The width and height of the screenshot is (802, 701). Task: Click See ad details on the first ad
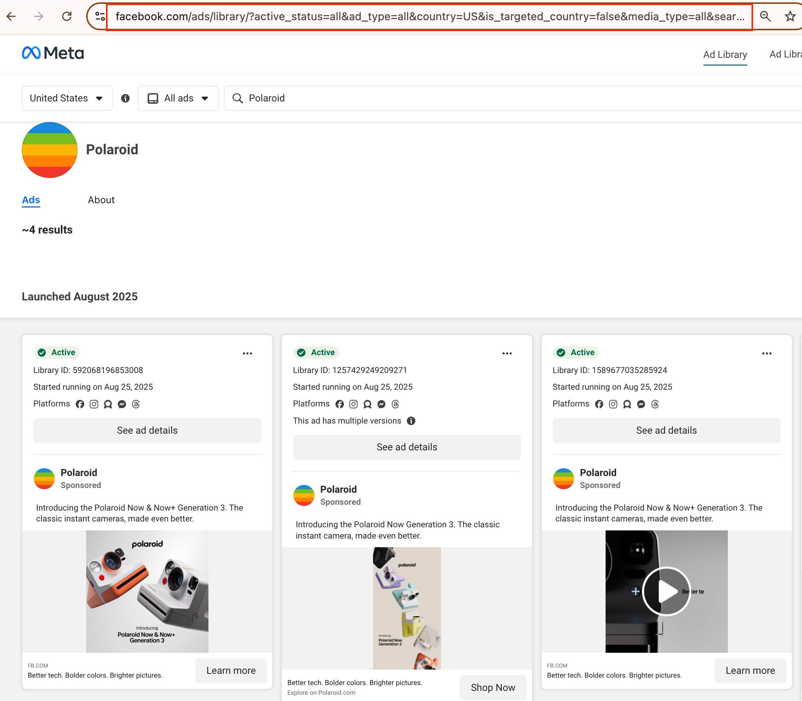[147, 430]
